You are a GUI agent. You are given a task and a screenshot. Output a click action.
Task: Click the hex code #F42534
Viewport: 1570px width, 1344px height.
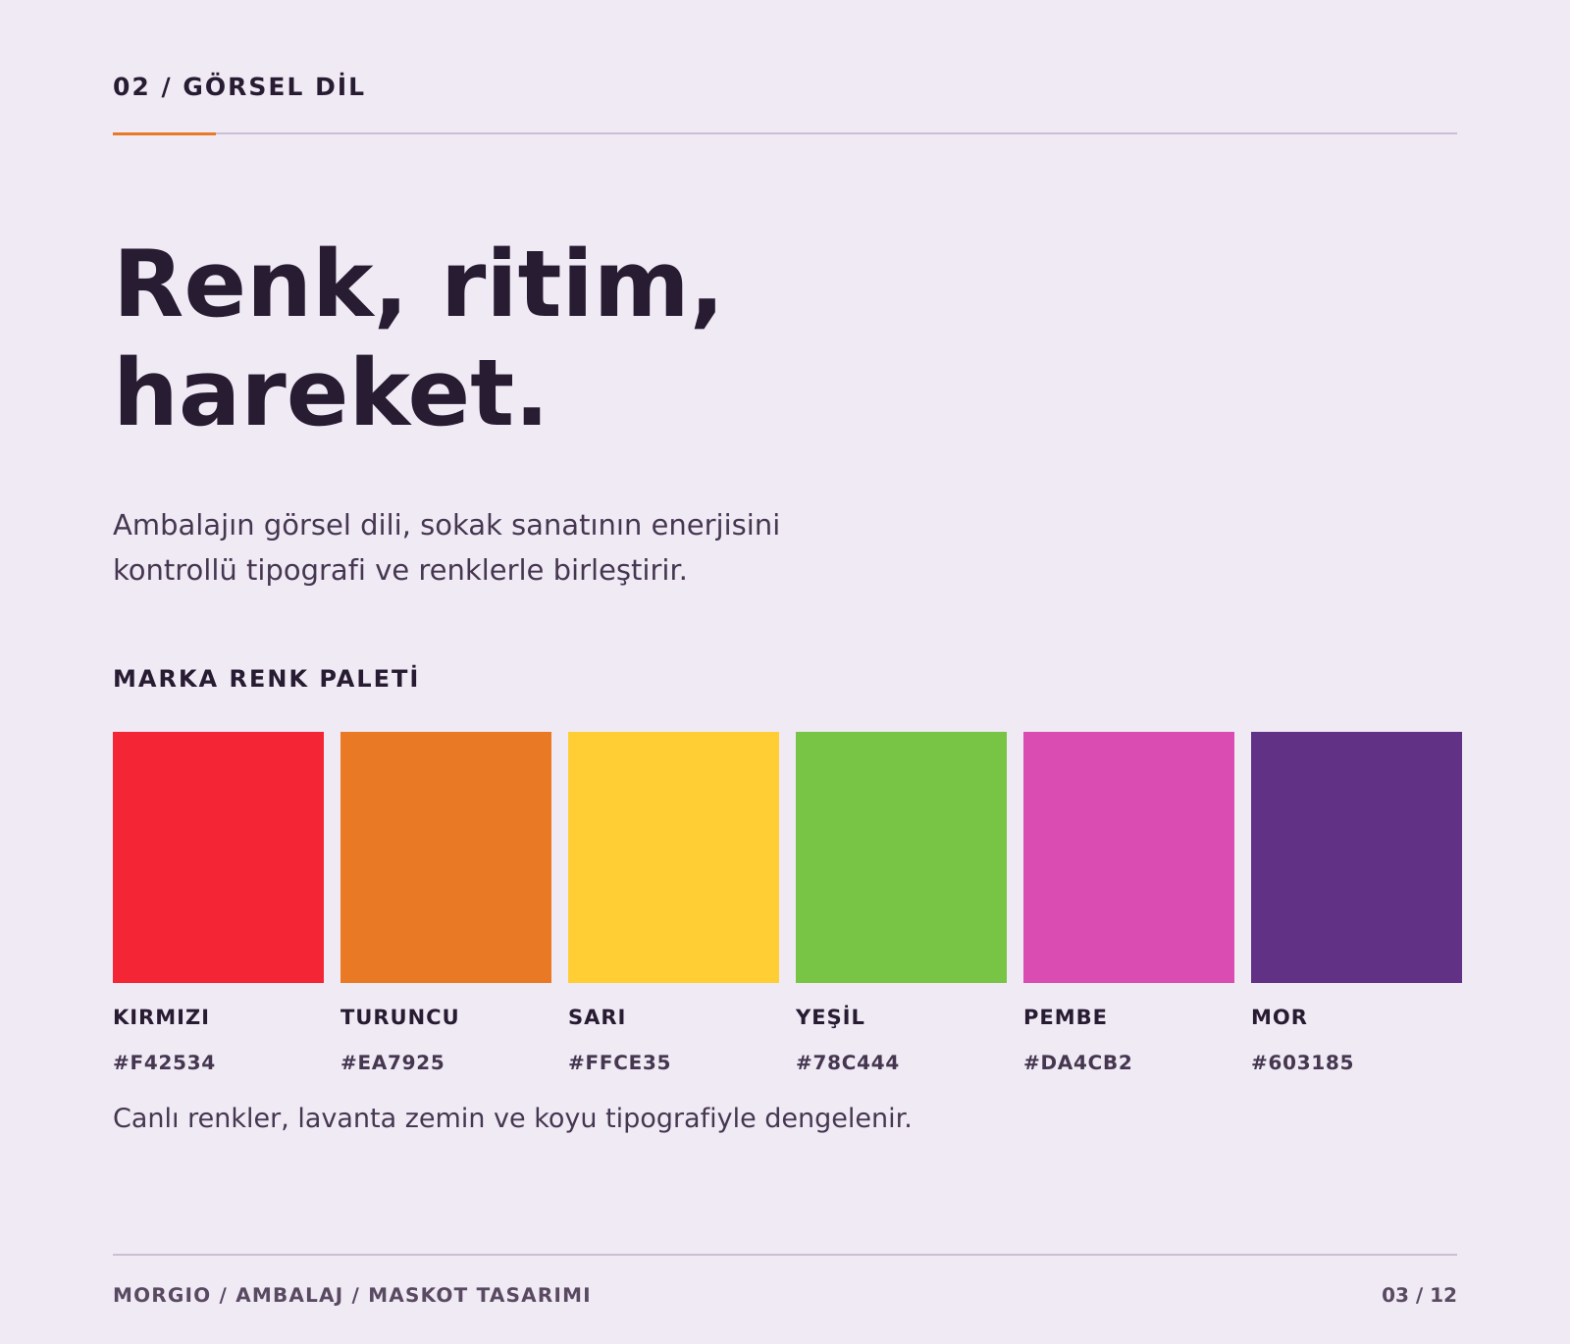164,1062
